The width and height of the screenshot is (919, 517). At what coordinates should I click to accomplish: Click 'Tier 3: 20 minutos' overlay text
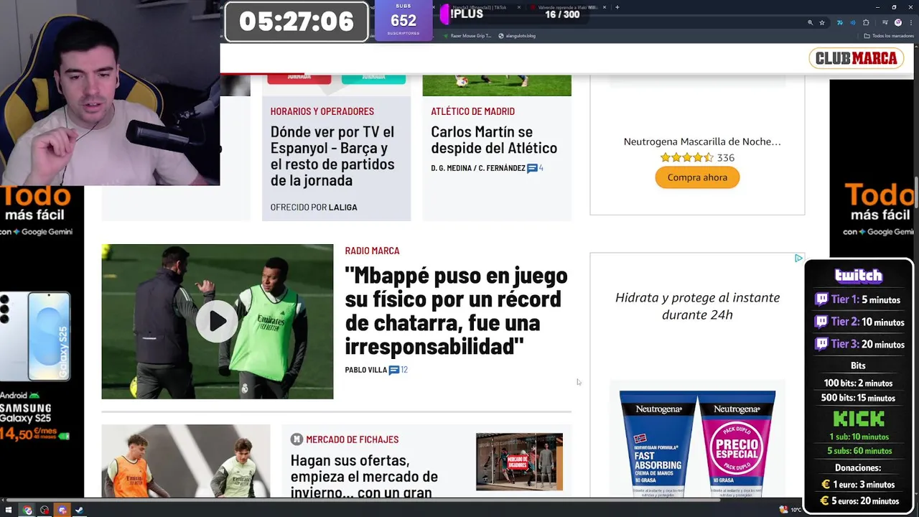pyautogui.click(x=867, y=344)
